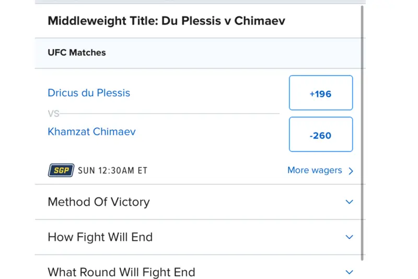Select the +196 odds for du Plessis
The image size is (418, 279).
pos(320,93)
